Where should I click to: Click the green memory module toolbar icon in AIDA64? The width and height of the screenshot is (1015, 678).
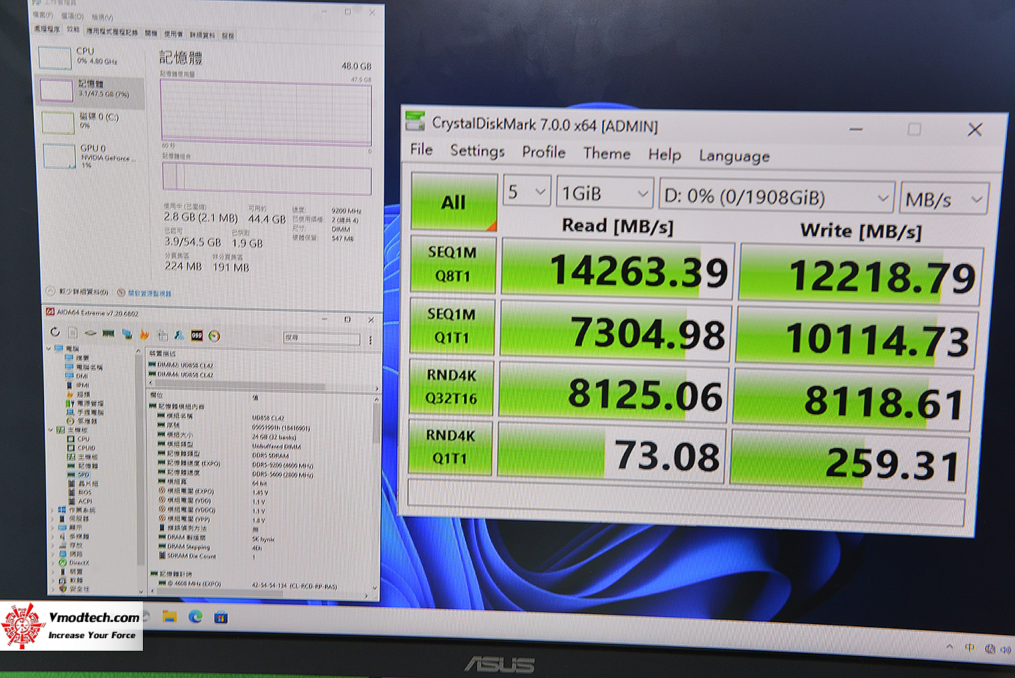(x=108, y=334)
